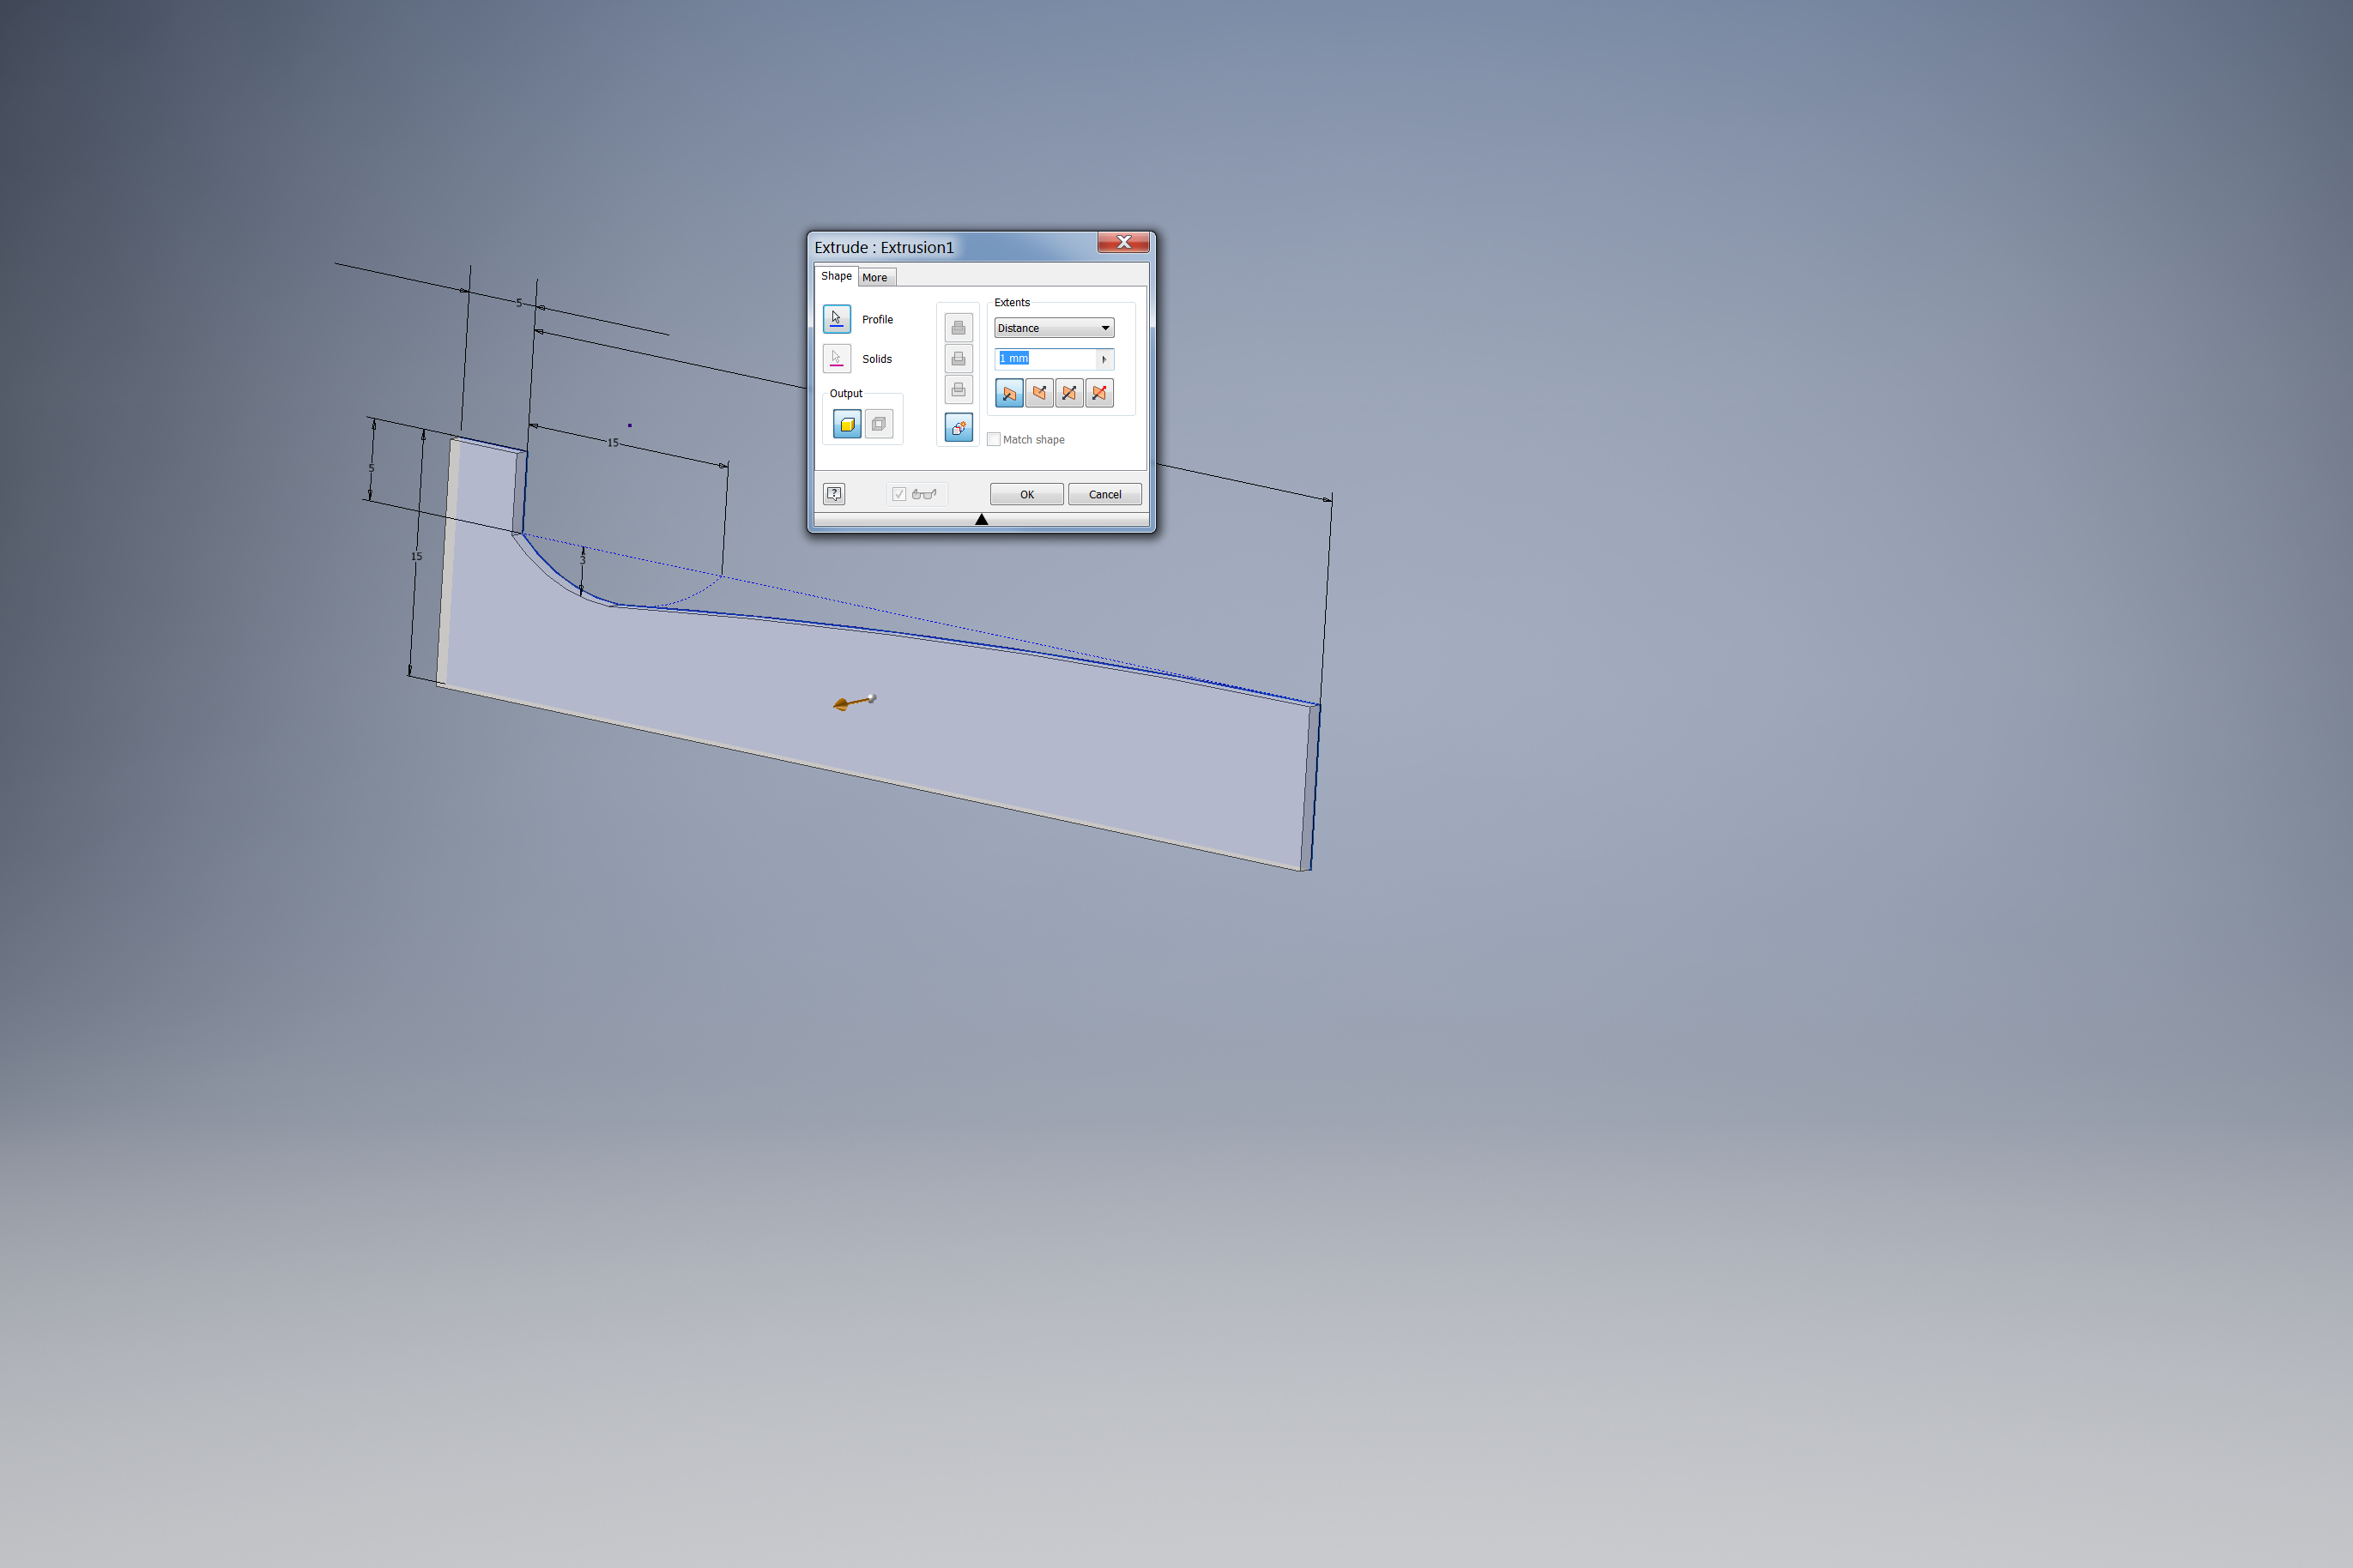Click the Solids selection button
Image resolution: width=2353 pixels, height=1568 pixels.
pos(837,358)
